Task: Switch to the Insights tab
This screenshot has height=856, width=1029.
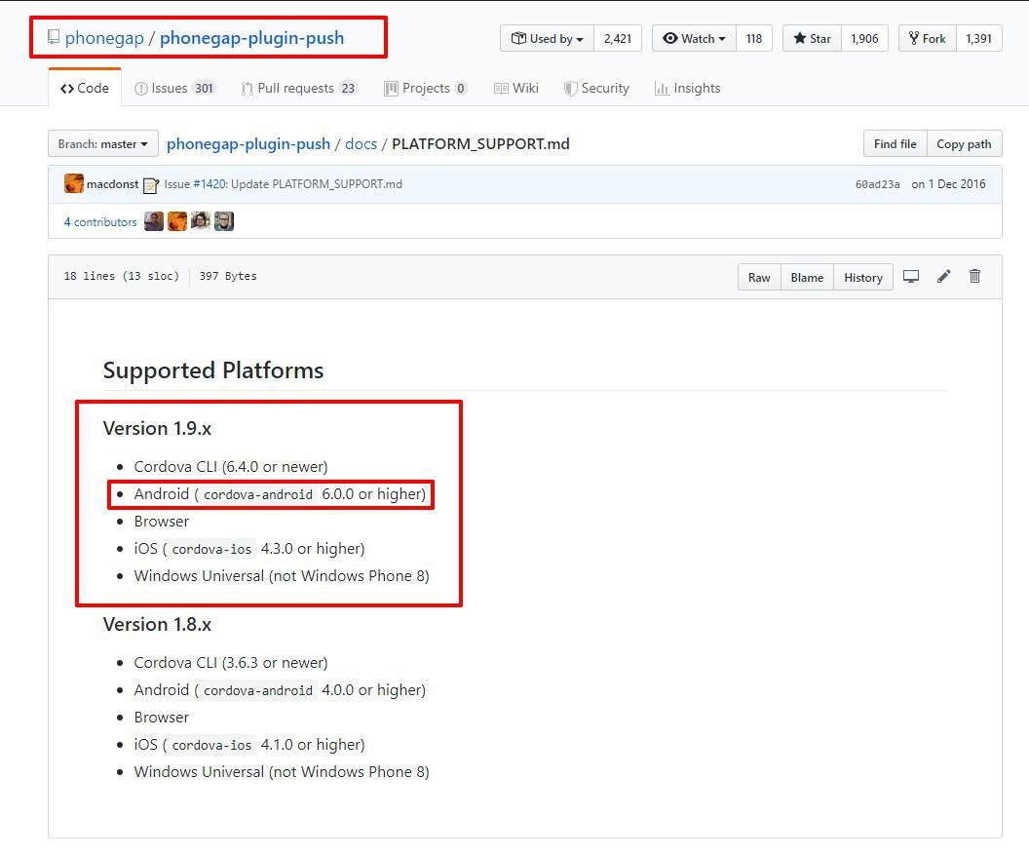Action: (687, 88)
